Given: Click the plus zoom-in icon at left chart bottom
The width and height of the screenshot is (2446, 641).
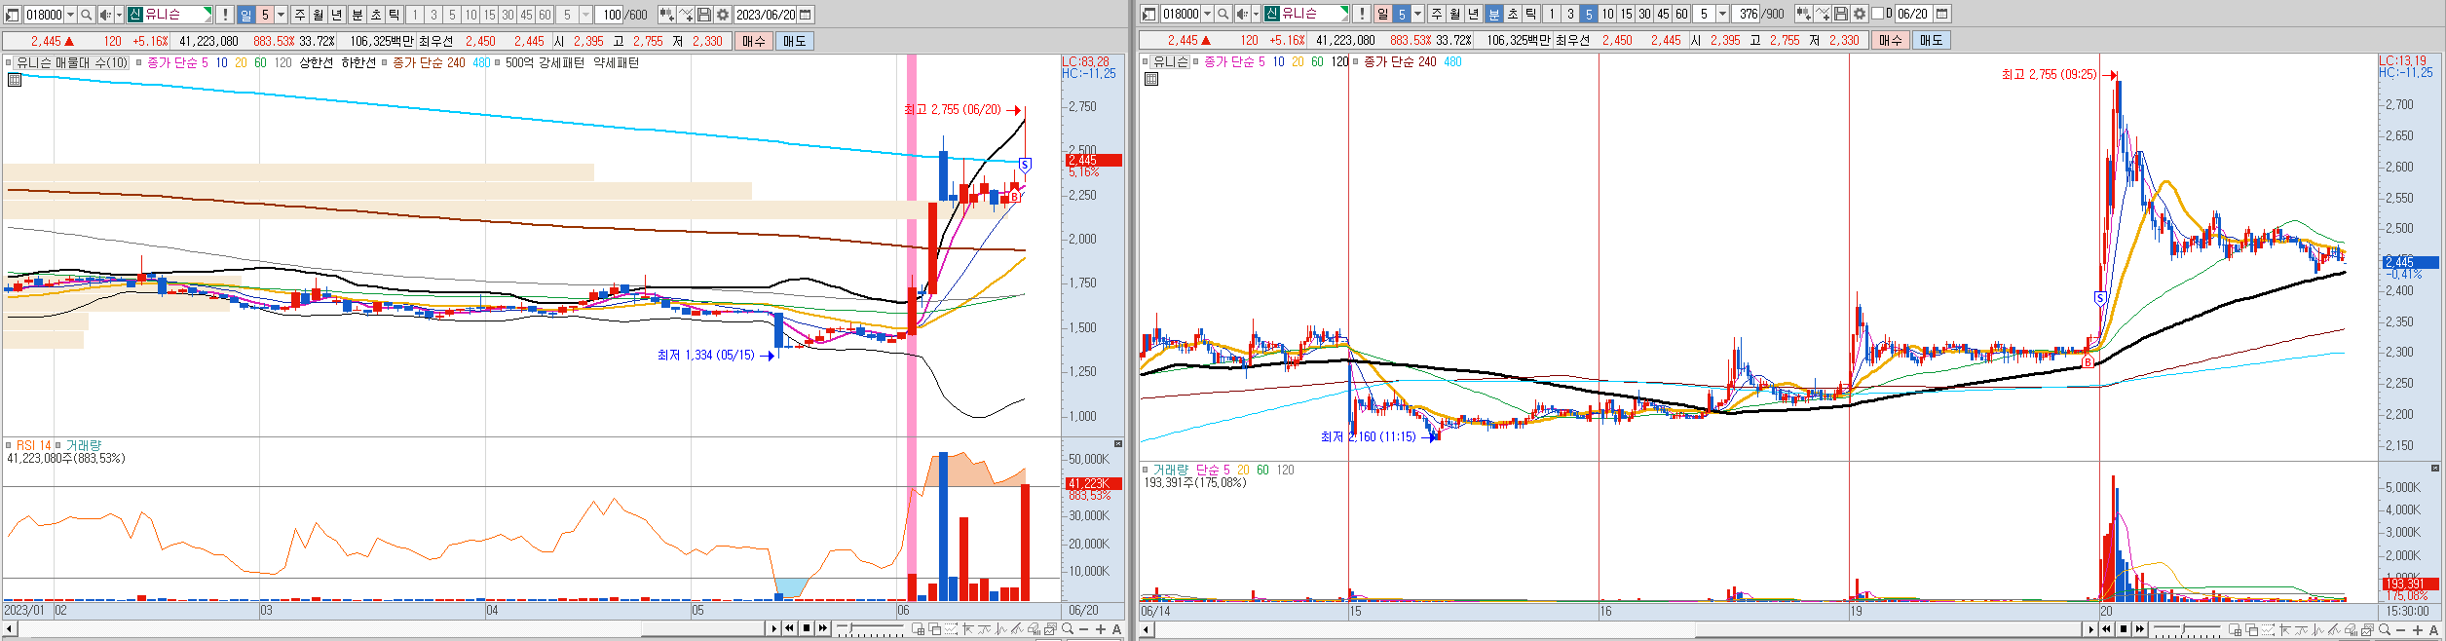Looking at the screenshot, I should tap(1101, 629).
